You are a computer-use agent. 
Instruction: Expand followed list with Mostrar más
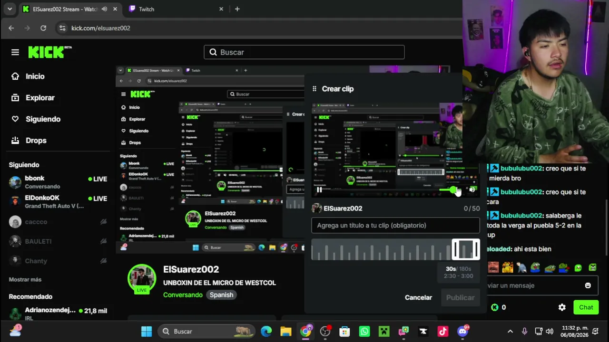[25, 280]
